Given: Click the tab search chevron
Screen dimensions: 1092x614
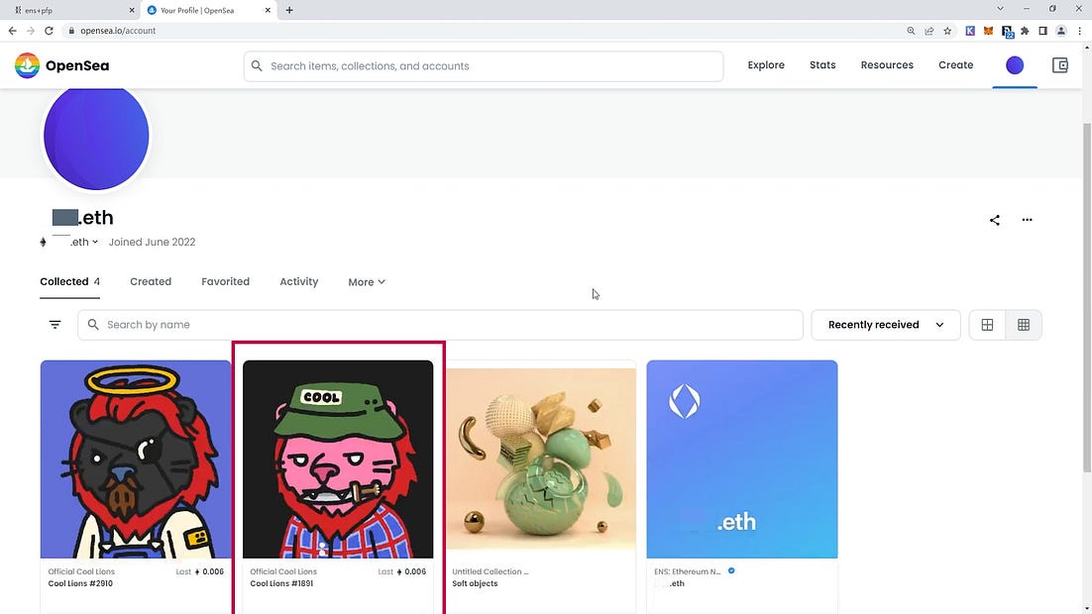Looking at the screenshot, I should coord(1000,9).
